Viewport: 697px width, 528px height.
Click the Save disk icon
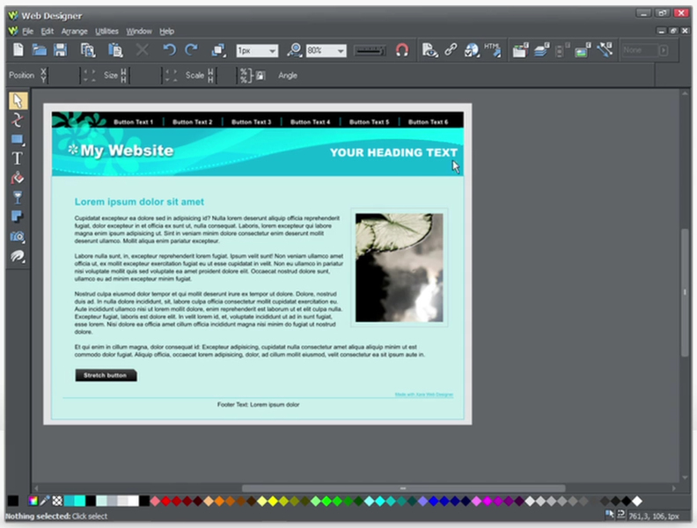click(x=61, y=51)
